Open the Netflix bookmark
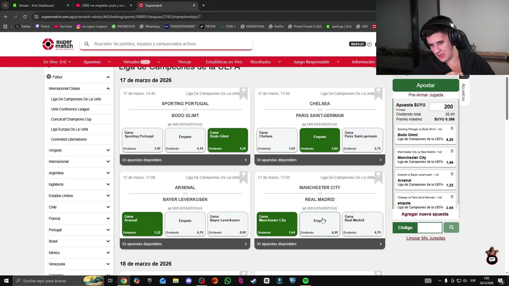The width and height of the screenshot is (509, 286). [x=276, y=27]
